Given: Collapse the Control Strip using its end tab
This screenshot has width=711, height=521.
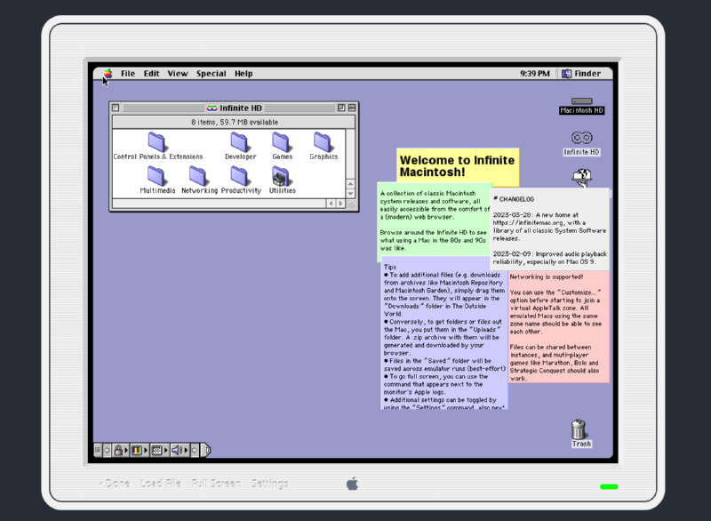Looking at the screenshot, I should click(x=205, y=450).
